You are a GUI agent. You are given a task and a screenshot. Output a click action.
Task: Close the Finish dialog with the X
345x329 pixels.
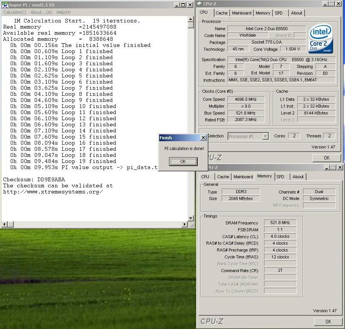[x=203, y=138]
